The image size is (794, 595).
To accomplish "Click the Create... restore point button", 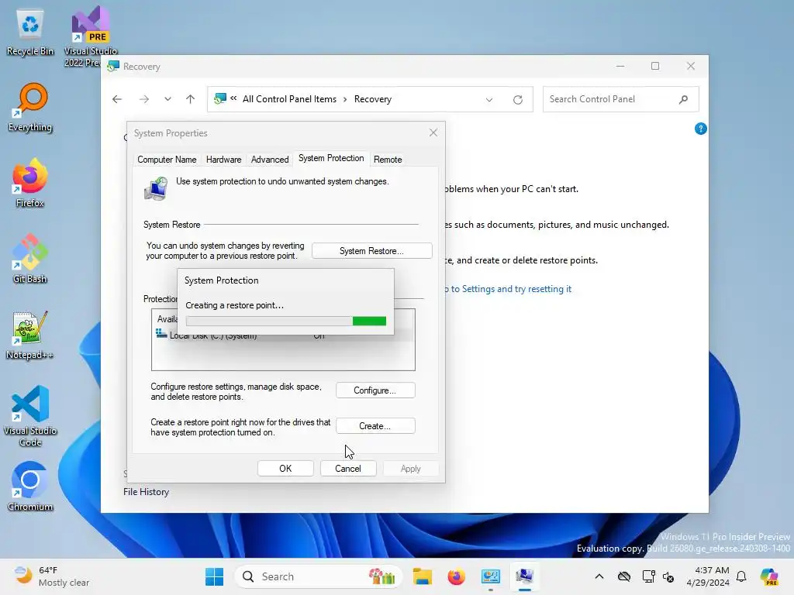I will (x=375, y=426).
